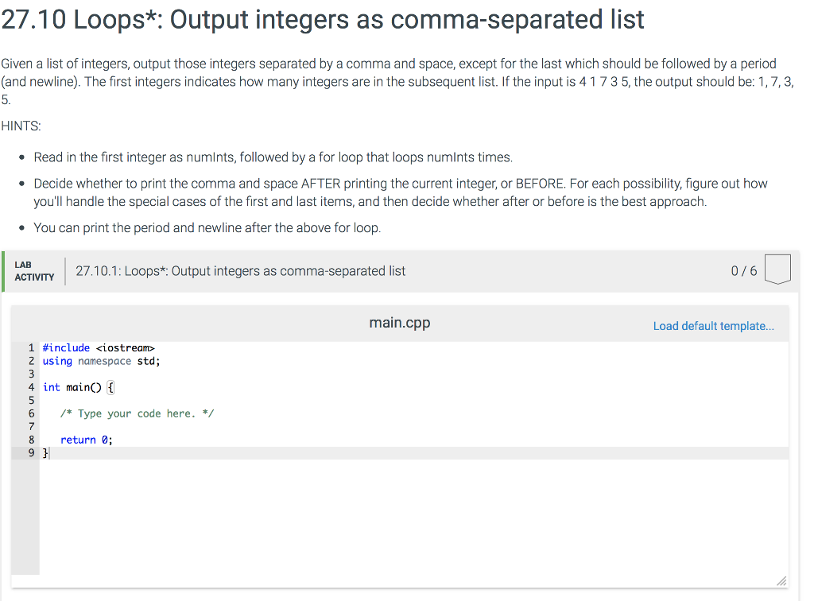
Task: Click line number 6 in the gutter
Action: coord(31,413)
